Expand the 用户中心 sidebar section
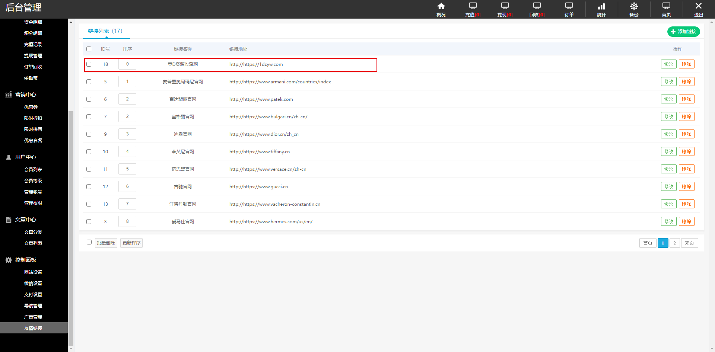This screenshot has width=715, height=352. (x=25, y=157)
